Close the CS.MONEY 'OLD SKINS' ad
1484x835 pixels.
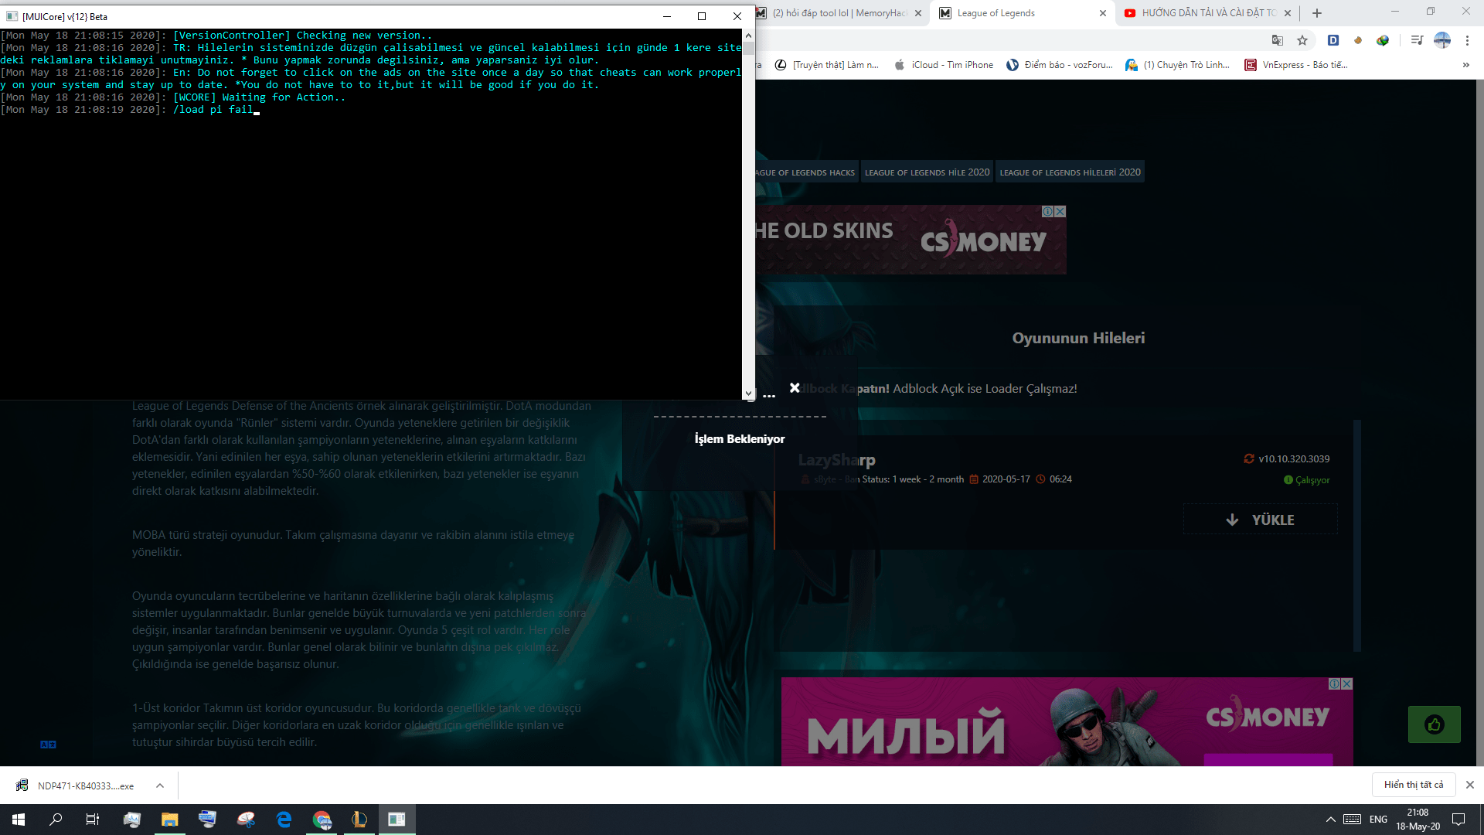1060,211
